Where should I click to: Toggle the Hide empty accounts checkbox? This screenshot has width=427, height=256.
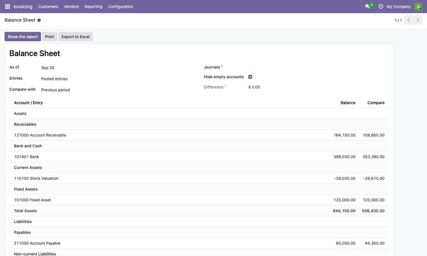tap(250, 77)
